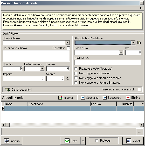Click the Nome column header
Viewport: 145px width, 146px height.
[16, 104]
